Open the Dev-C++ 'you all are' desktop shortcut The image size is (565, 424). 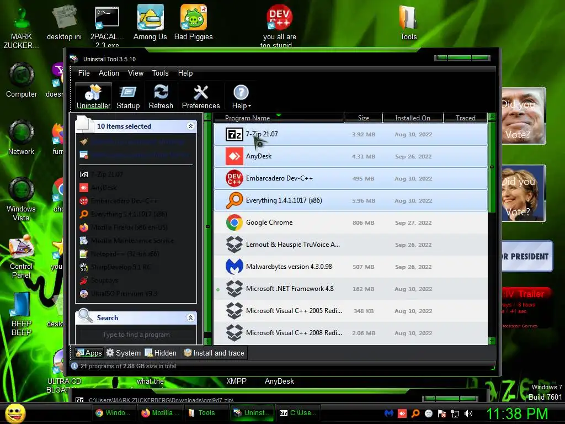[x=279, y=26]
